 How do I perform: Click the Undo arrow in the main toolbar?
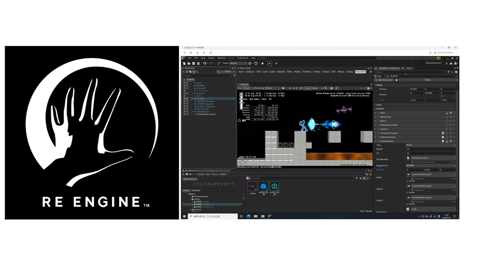[204, 64]
